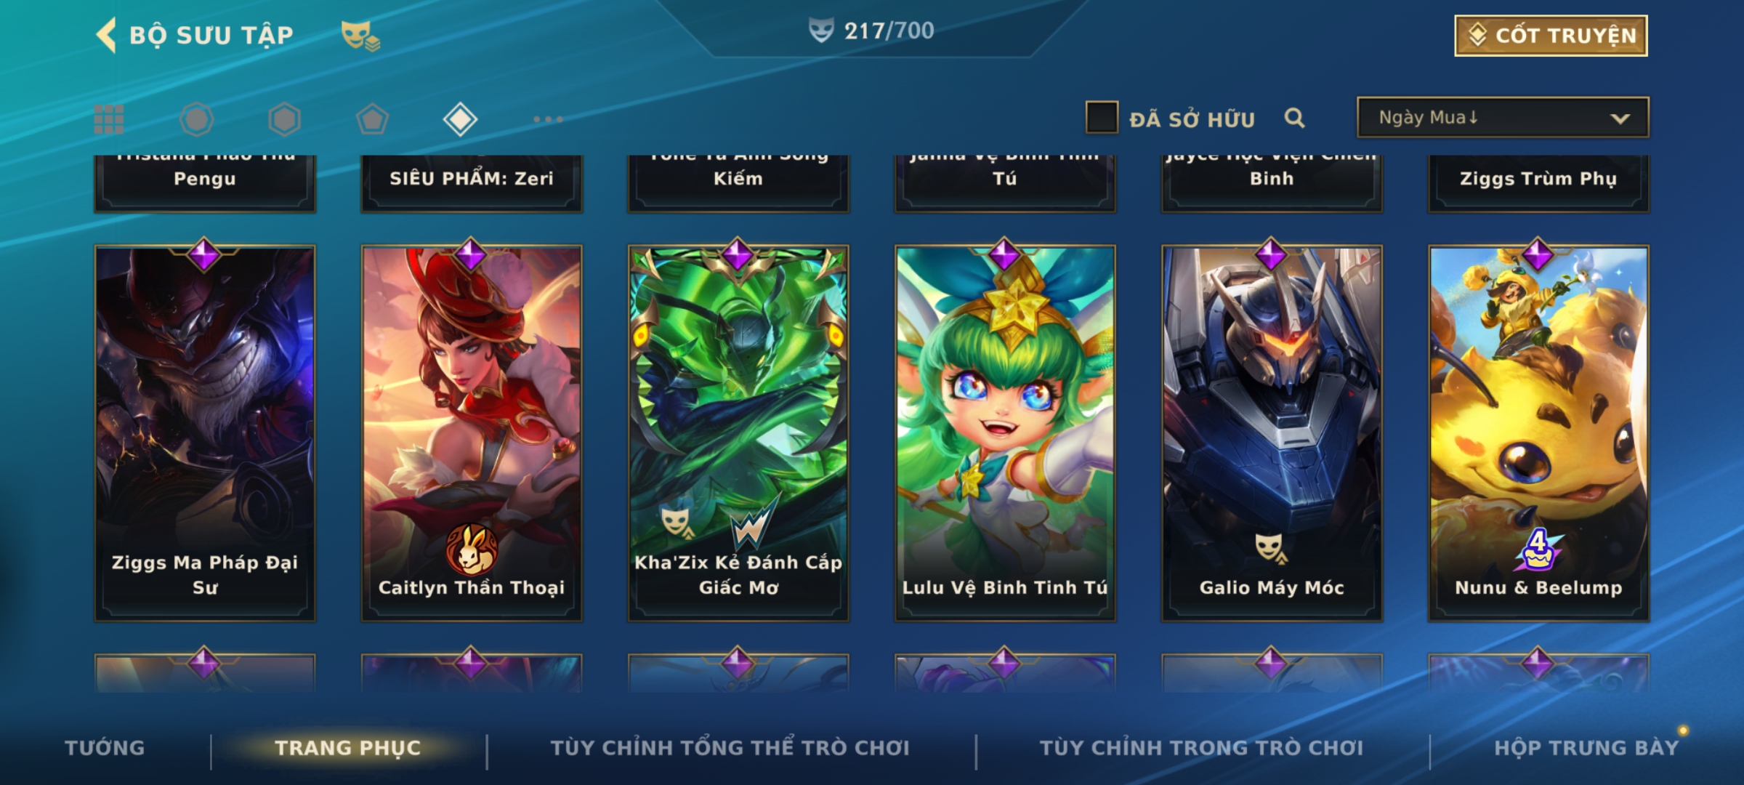The width and height of the screenshot is (1744, 785).
Task: Open the three-dots more filters icon
Action: pyautogui.click(x=548, y=119)
